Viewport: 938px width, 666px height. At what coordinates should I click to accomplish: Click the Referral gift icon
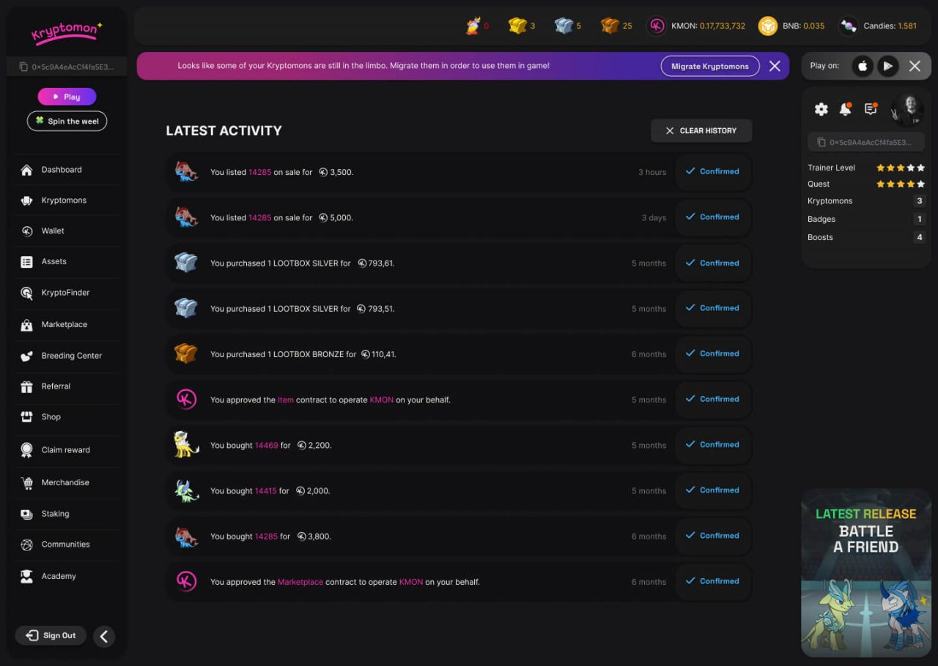click(26, 386)
